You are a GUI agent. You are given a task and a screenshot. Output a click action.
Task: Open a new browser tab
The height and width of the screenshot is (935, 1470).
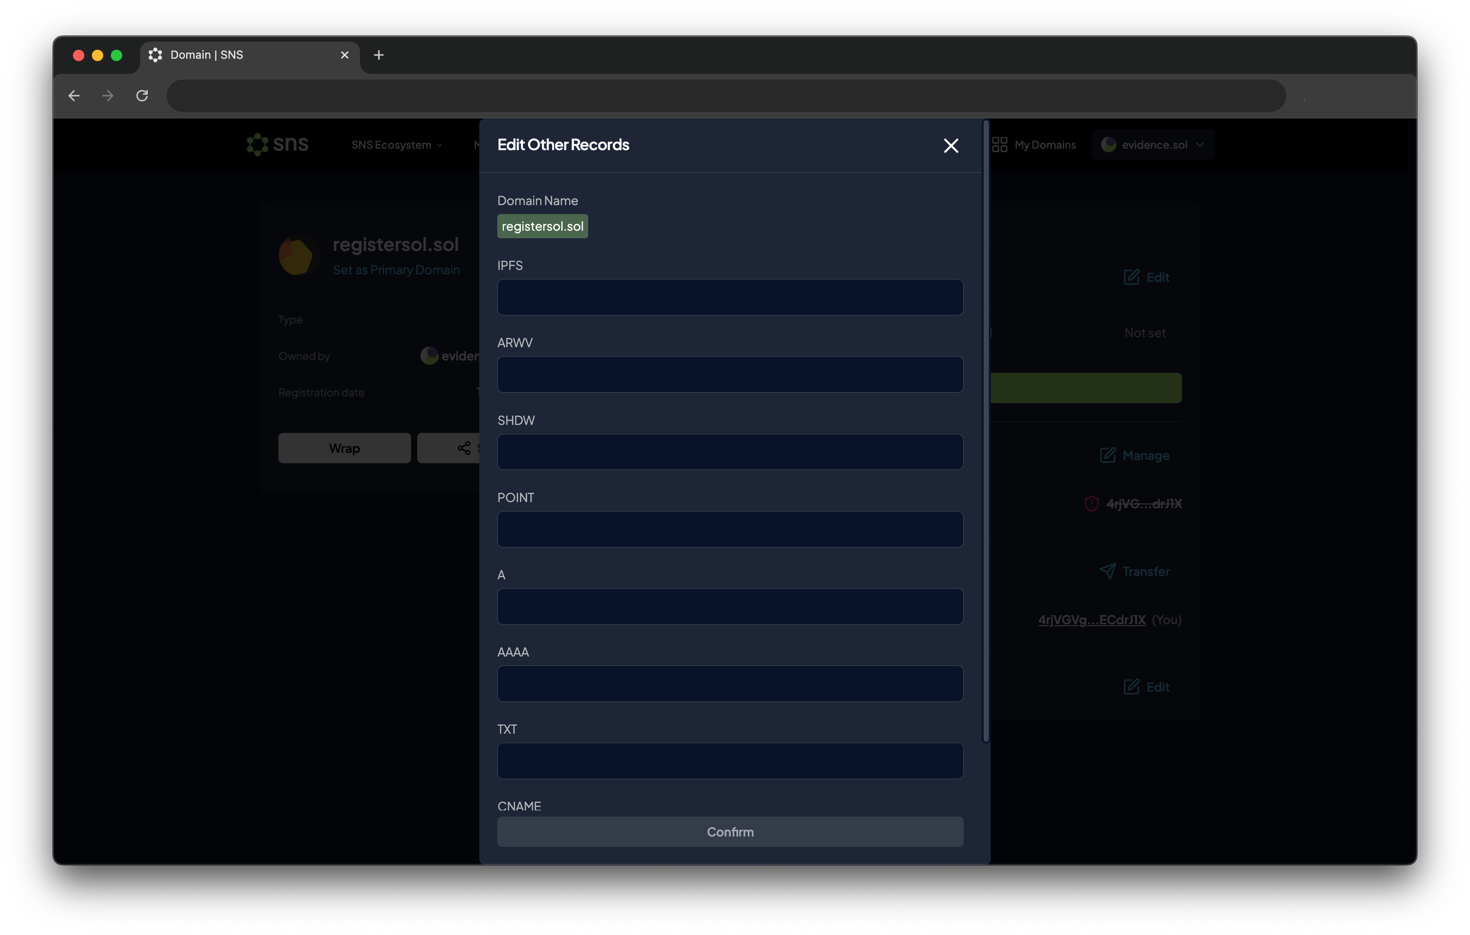click(x=378, y=55)
